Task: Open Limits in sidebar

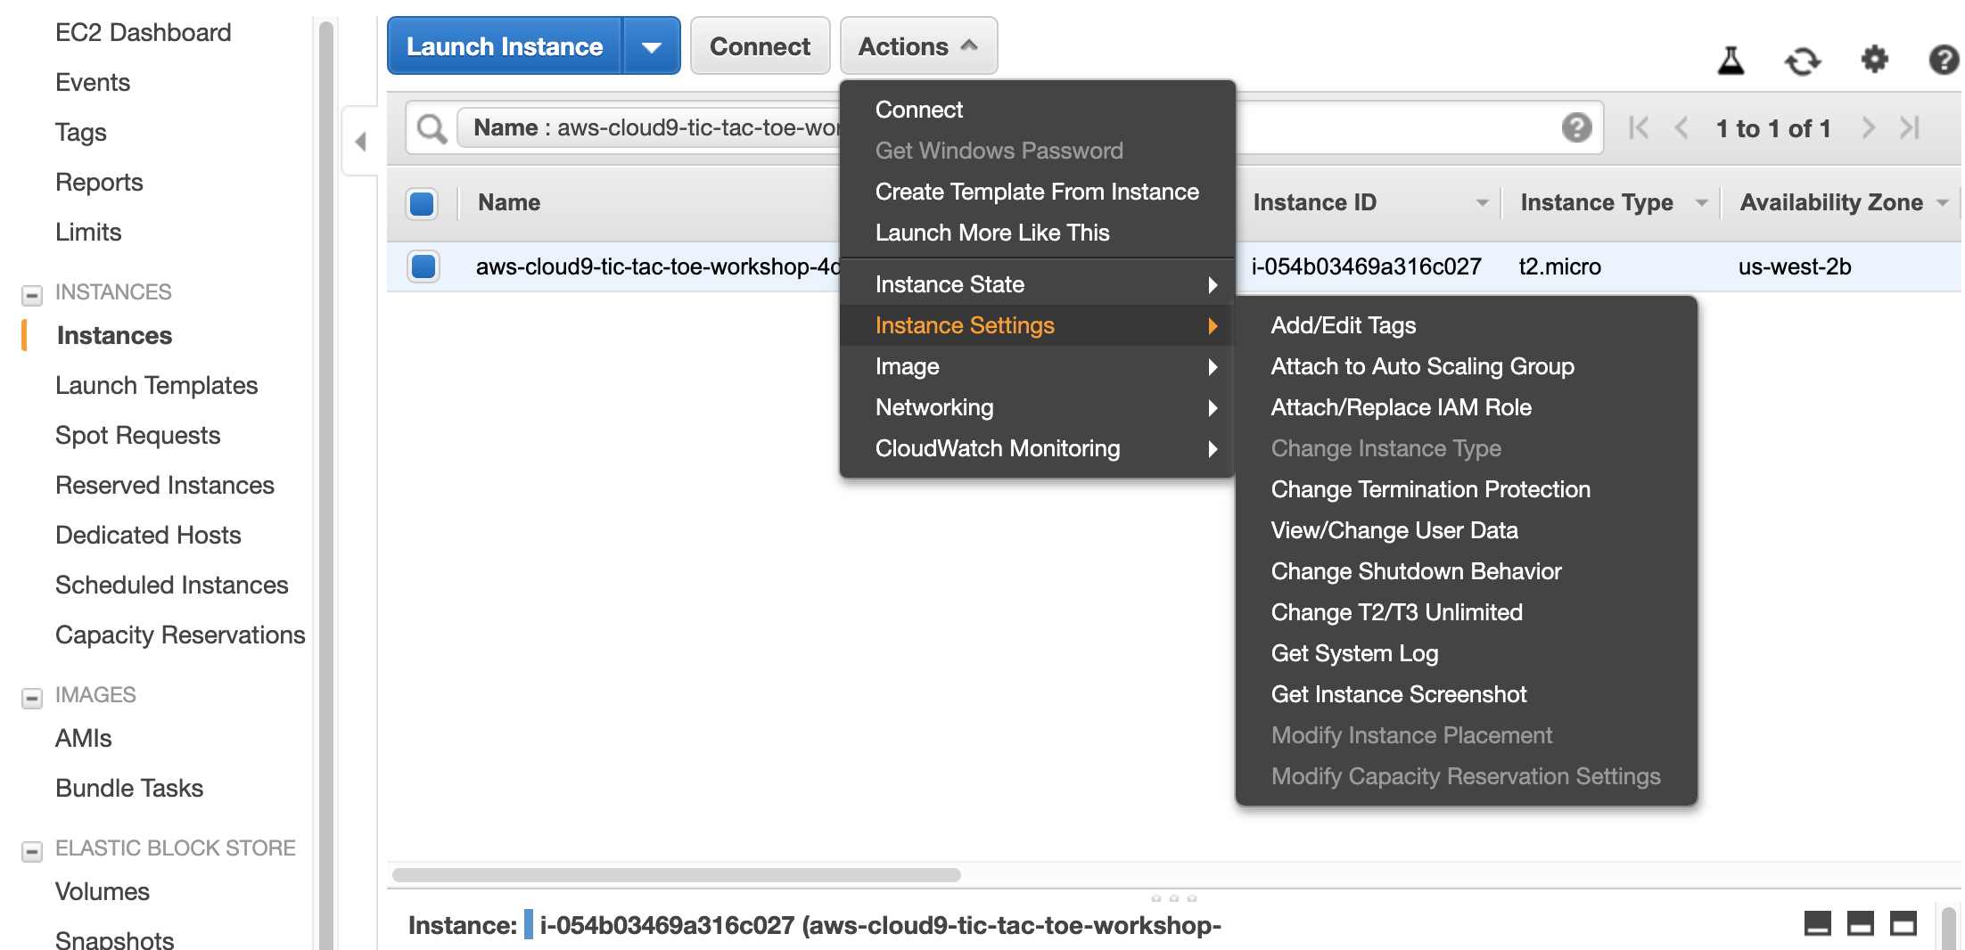Action: (x=88, y=233)
